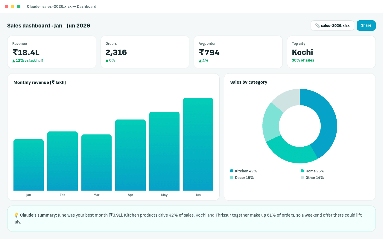Click the 'Other 14%' legend label

coord(314,178)
